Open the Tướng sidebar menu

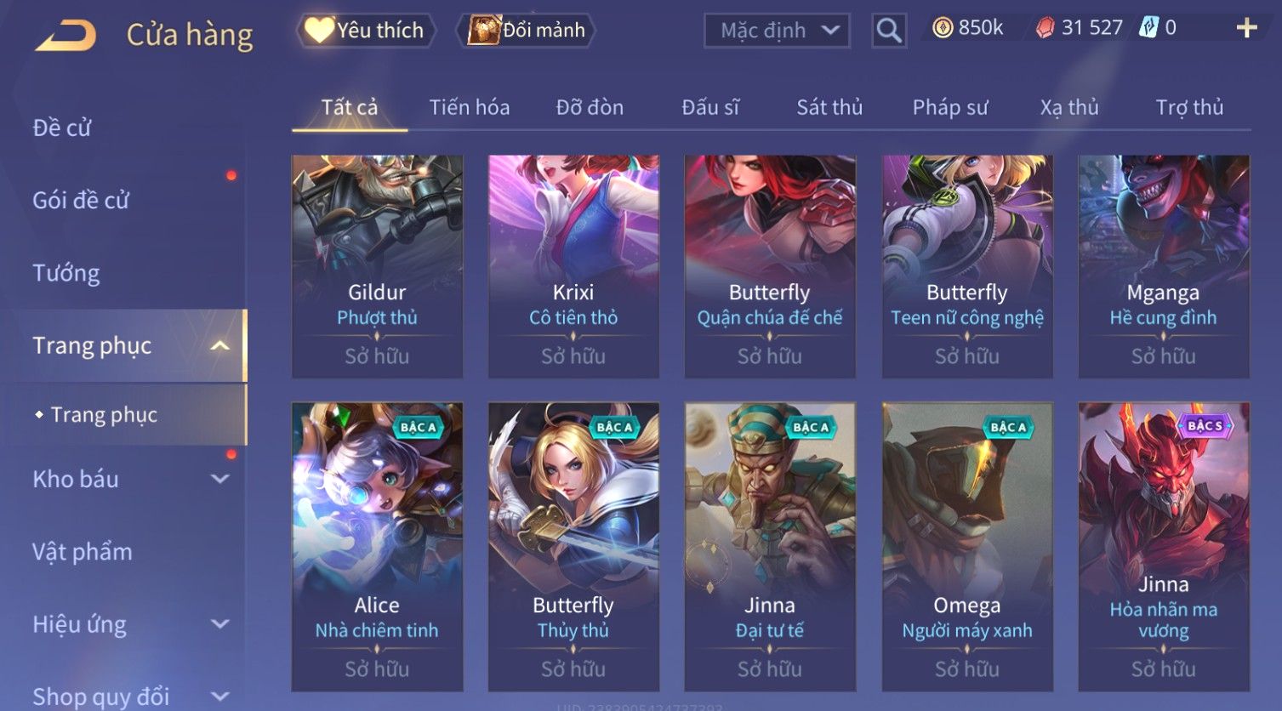66,273
